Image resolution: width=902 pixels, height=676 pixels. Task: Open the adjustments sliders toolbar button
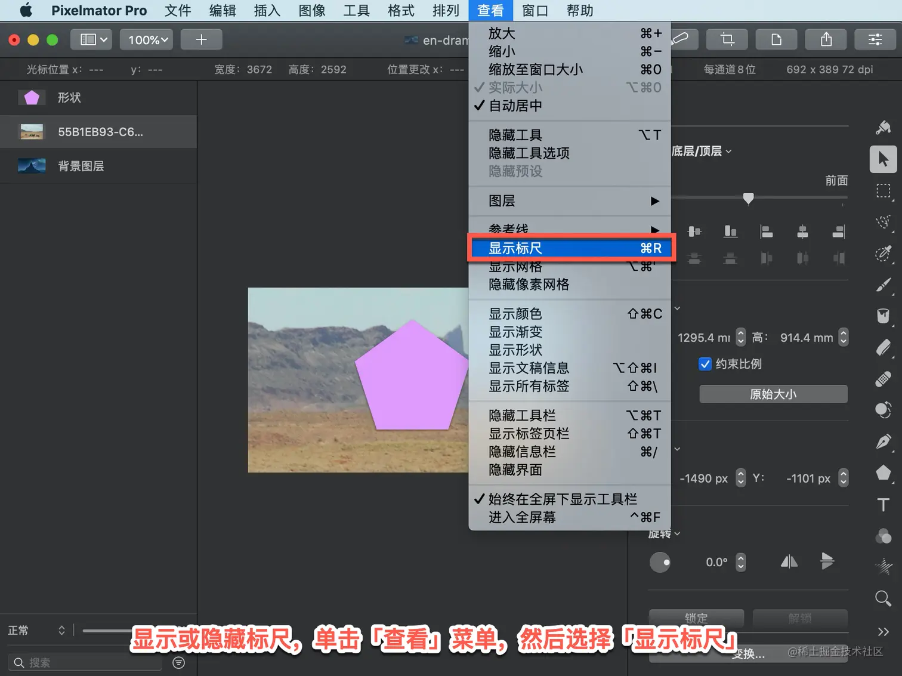875,39
